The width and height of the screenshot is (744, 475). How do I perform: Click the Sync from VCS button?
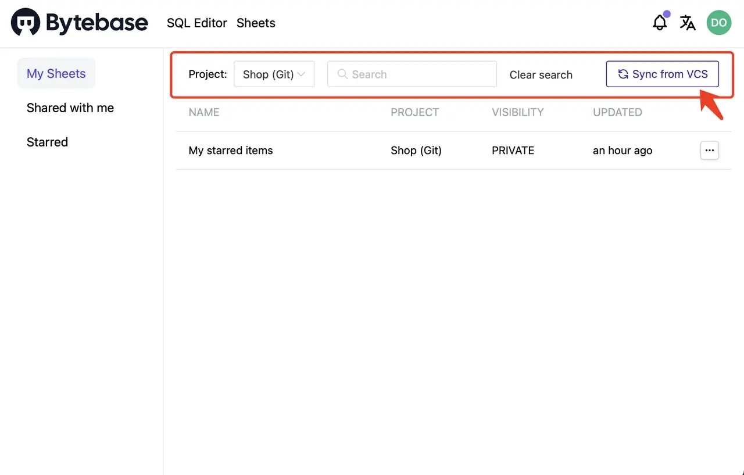663,74
